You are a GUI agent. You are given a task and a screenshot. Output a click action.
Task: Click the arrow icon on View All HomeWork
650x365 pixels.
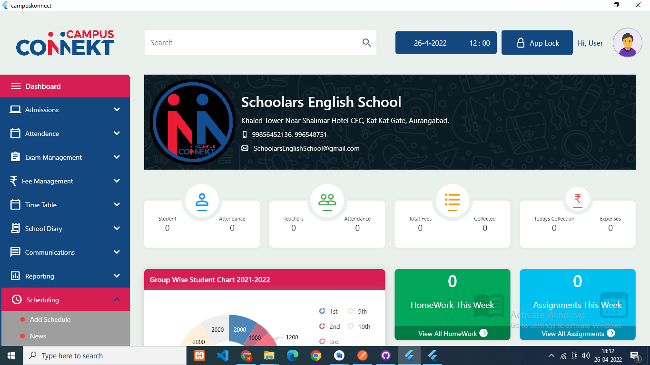(483, 333)
